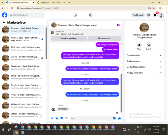Click the message input Aa field
Screen dimensions: 168x135
point(91,118)
